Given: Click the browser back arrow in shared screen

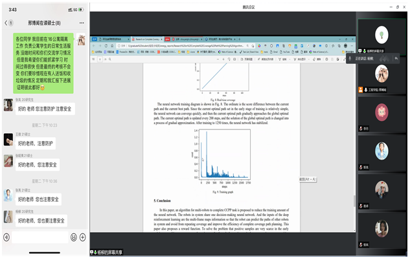Looking at the screenshot, I should pyautogui.click(x=95, y=47).
